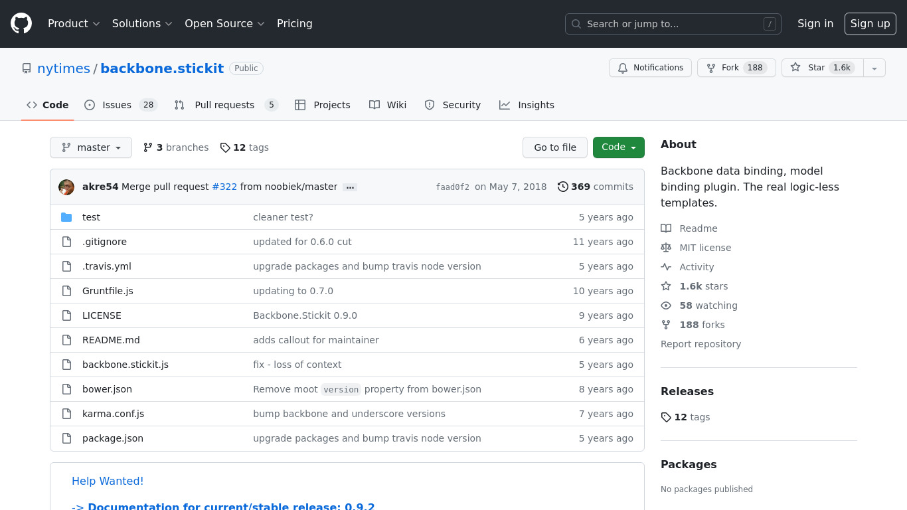View the 369 commits history
907x510 pixels.
point(596,187)
